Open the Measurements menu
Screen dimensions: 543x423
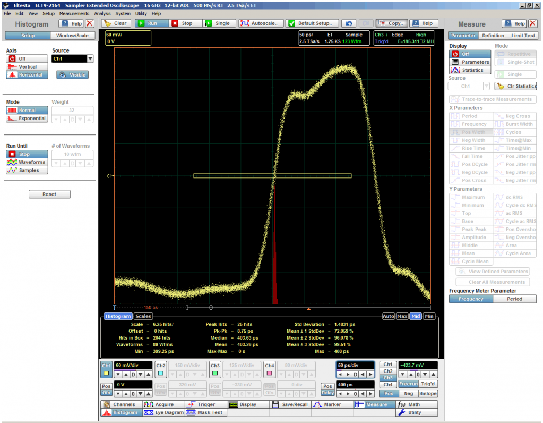click(74, 13)
